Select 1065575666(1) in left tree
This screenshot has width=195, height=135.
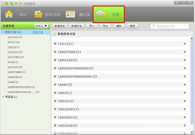pos(16,72)
